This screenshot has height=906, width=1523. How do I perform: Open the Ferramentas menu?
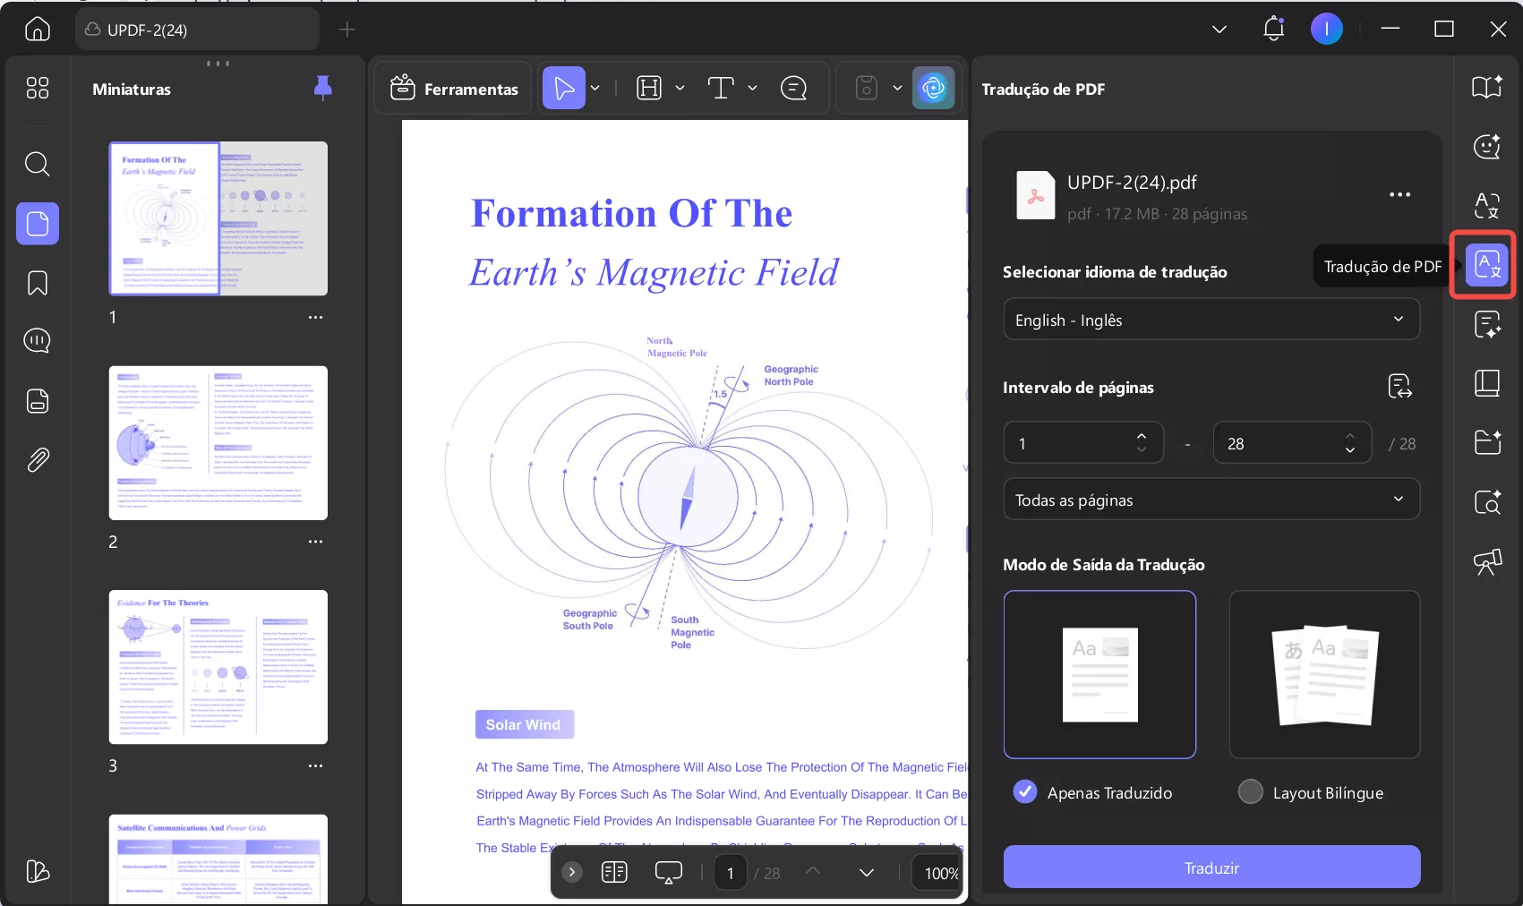point(455,88)
